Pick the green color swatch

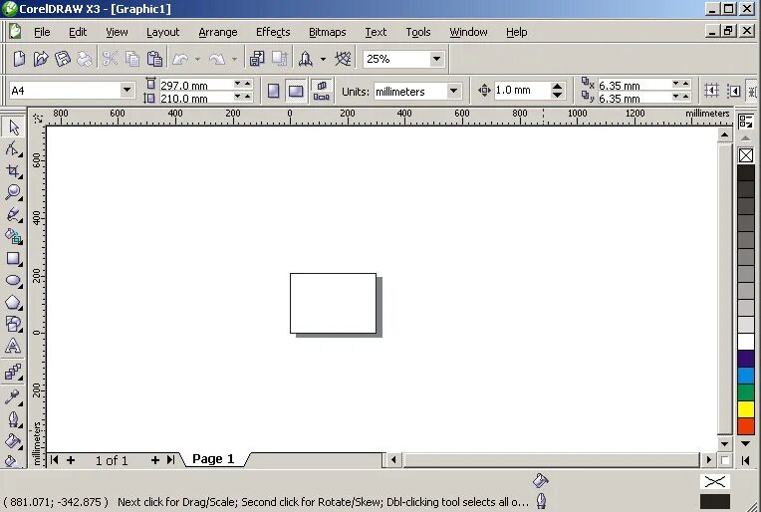pyautogui.click(x=746, y=392)
